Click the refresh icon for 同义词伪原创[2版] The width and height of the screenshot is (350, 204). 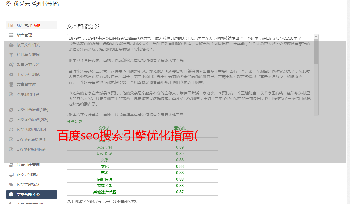click(11, 120)
